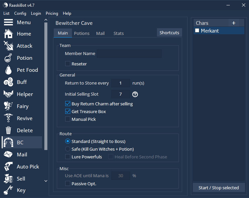This screenshot has width=249, height=198.
Task: Click the hamburger Menu icon
Action: tap(8, 22)
